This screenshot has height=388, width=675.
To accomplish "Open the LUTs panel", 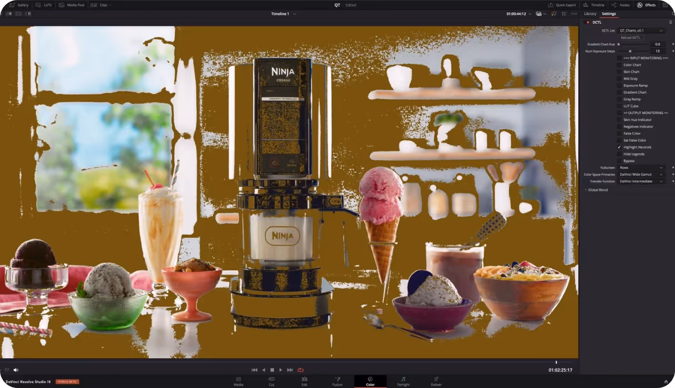I will click(42, 5).
